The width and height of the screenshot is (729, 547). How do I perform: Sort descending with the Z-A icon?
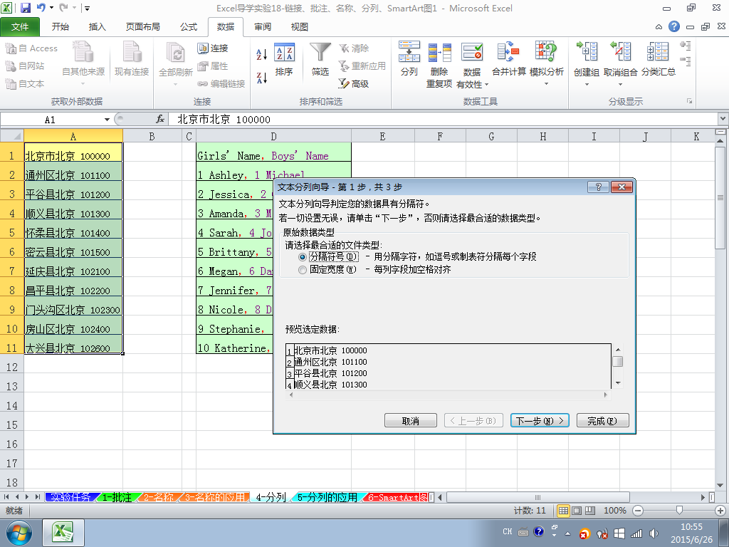point(262,78)
